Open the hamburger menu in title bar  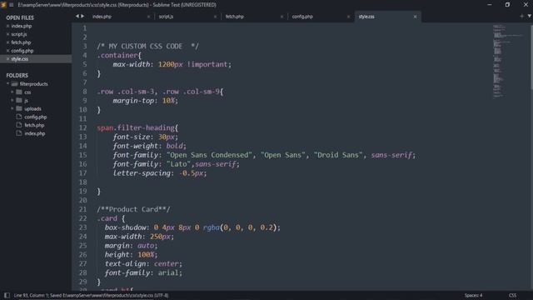point(12,5)
